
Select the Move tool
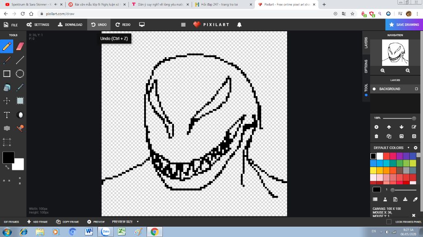[x=7, y=101]
